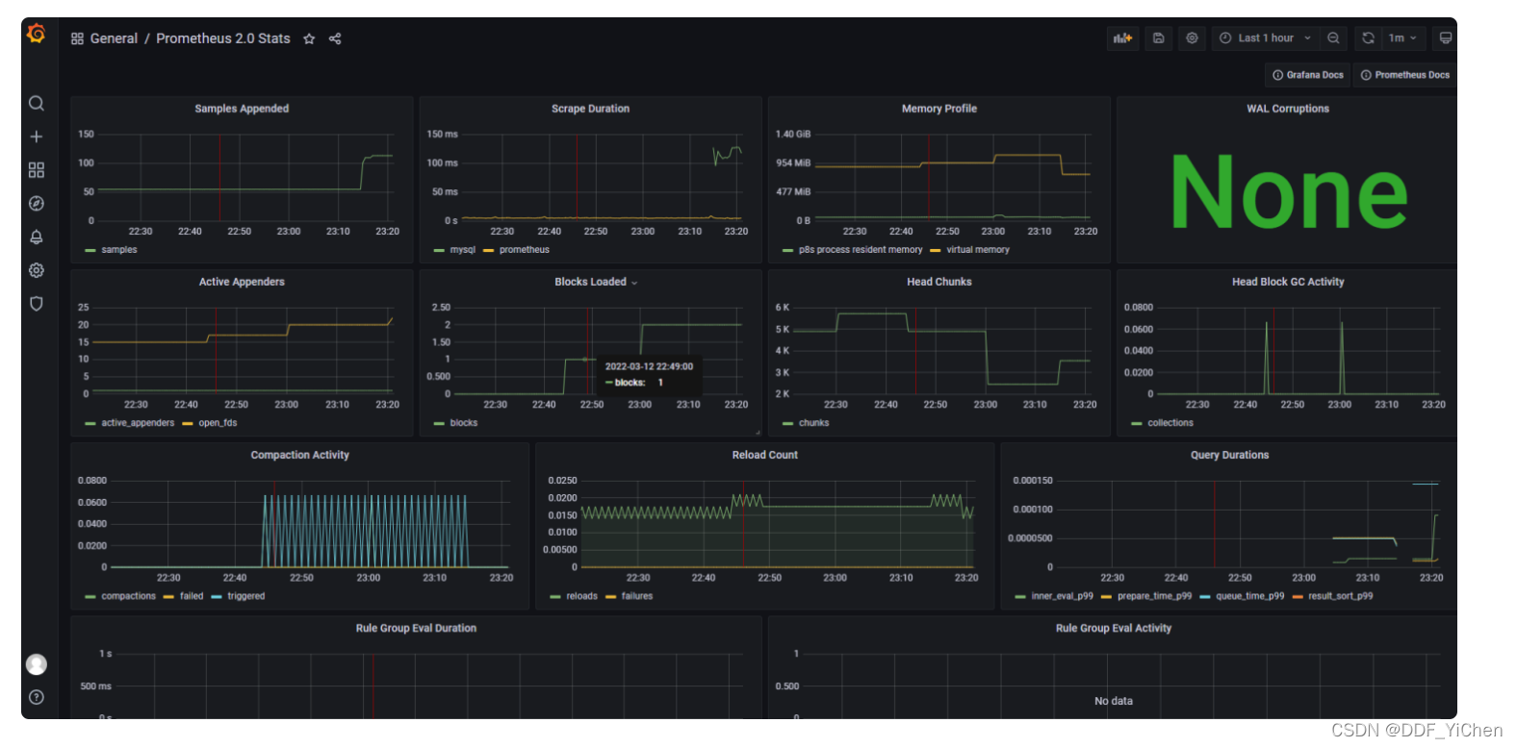The width and height of the screenshot is (1517, 748).
Task: Open the Memory Profile panel title menu
Action: [x=938, y=109]
